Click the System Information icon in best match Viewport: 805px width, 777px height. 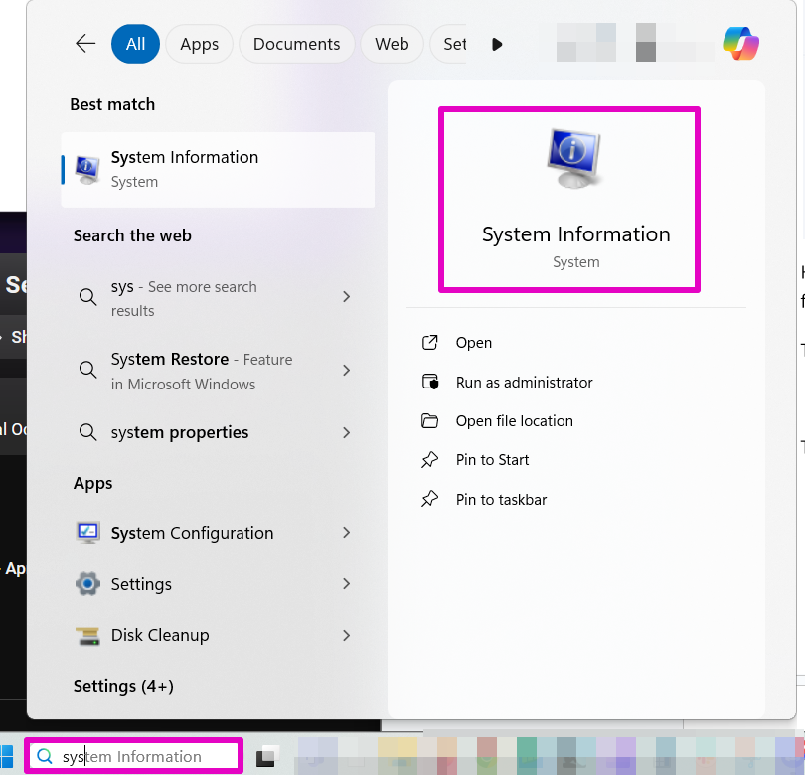[x=87, y=170]
